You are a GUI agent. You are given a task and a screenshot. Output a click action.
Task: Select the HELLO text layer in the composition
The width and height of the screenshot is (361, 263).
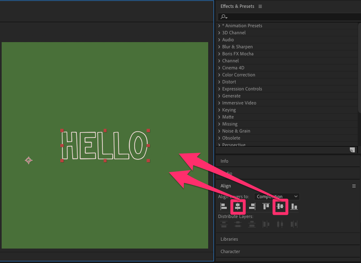(105, 145)
